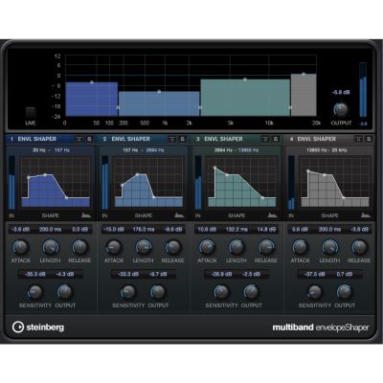
Task: Solo band 3 envelope shaper
Action: coord(276,139)
